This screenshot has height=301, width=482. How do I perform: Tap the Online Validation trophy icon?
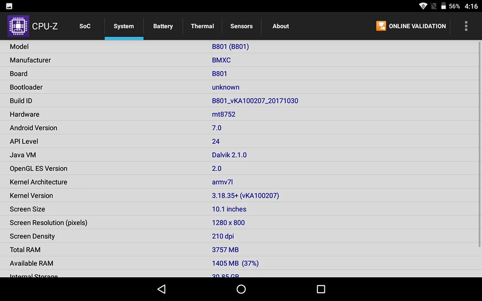[381, 26]
